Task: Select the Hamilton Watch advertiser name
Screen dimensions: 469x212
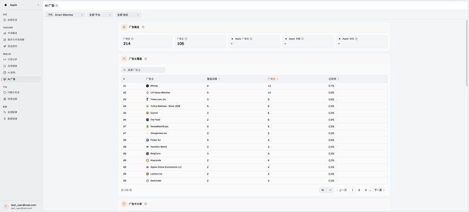Action: (158, 147)
